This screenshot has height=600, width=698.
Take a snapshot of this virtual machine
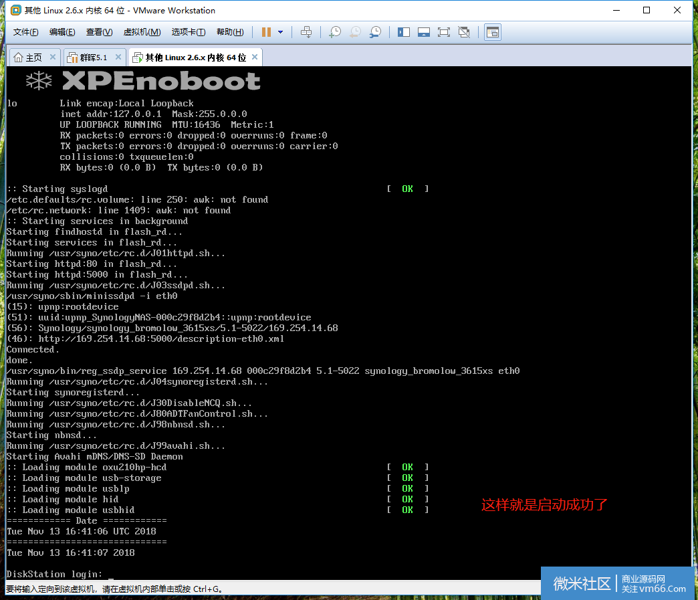335,32
